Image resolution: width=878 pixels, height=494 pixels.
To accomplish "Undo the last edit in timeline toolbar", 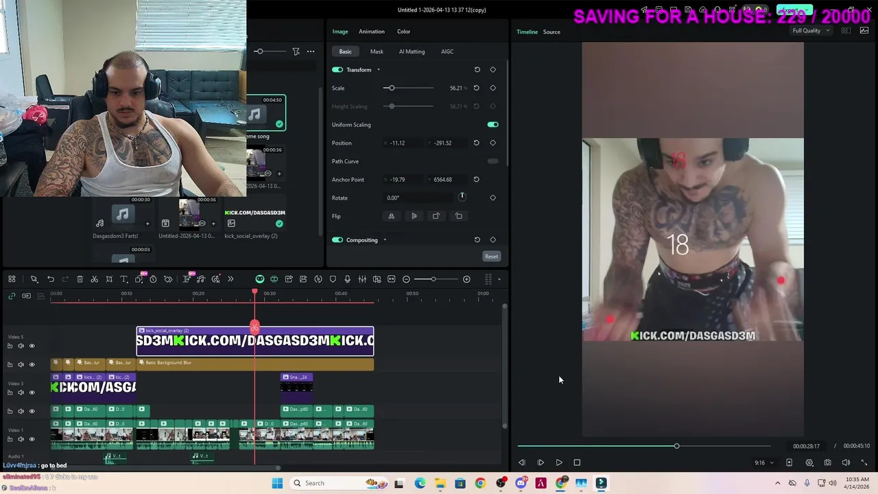I will [x=51, y=279].
